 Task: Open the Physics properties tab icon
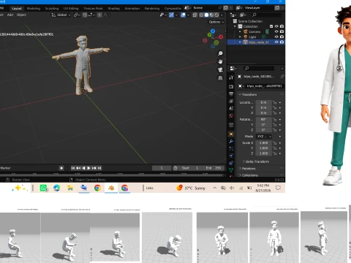231,156
